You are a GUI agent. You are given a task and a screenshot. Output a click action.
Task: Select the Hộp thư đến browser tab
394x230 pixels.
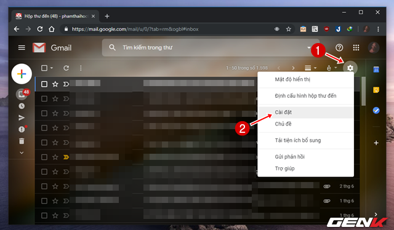55,17
